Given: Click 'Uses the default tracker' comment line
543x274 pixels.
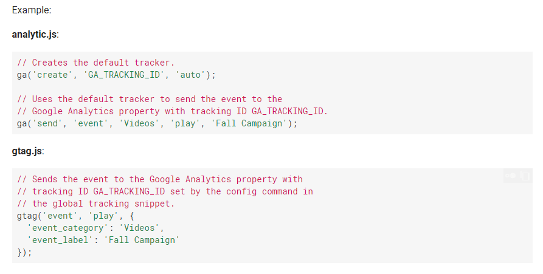Looking at the screenshot, I should point(150,99).
